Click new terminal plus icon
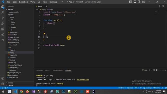This screenshot has height=94, width=167. [149, 70]
